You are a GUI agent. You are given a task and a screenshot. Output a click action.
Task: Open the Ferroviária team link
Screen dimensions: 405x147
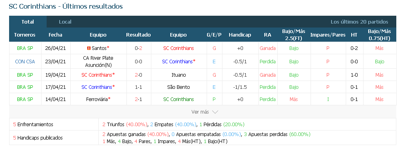point(97,99)
